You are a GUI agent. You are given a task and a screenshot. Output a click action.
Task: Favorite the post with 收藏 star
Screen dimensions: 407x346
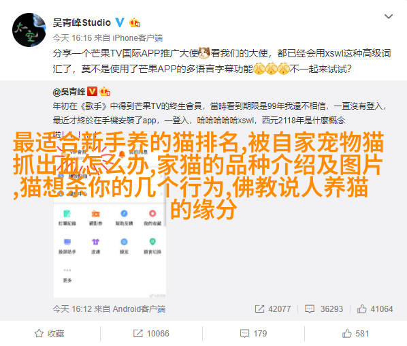tap(49, 333)
